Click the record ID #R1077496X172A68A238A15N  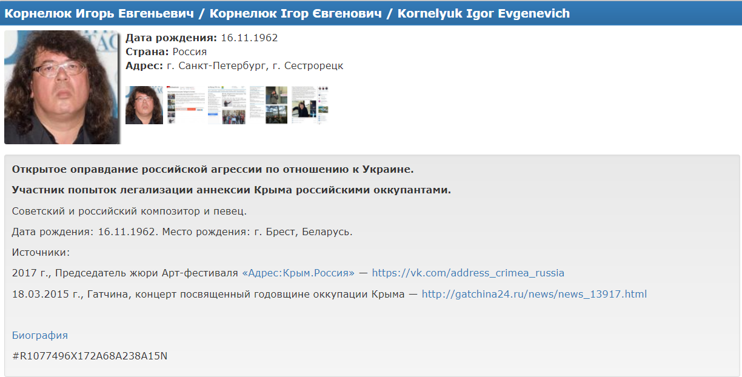tap(90, 356)
